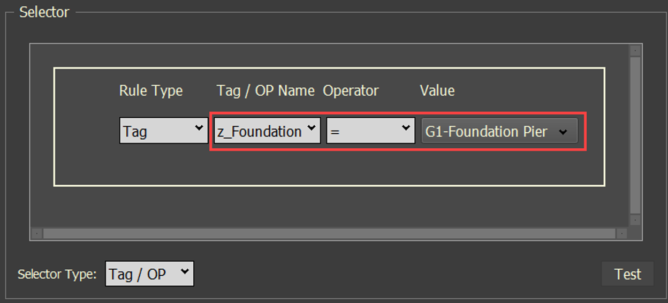The height and width of the screenshot is (303, 668).
Task: Open the Rule Type dropdown showing Tag
Action: [x=163, y=131]
